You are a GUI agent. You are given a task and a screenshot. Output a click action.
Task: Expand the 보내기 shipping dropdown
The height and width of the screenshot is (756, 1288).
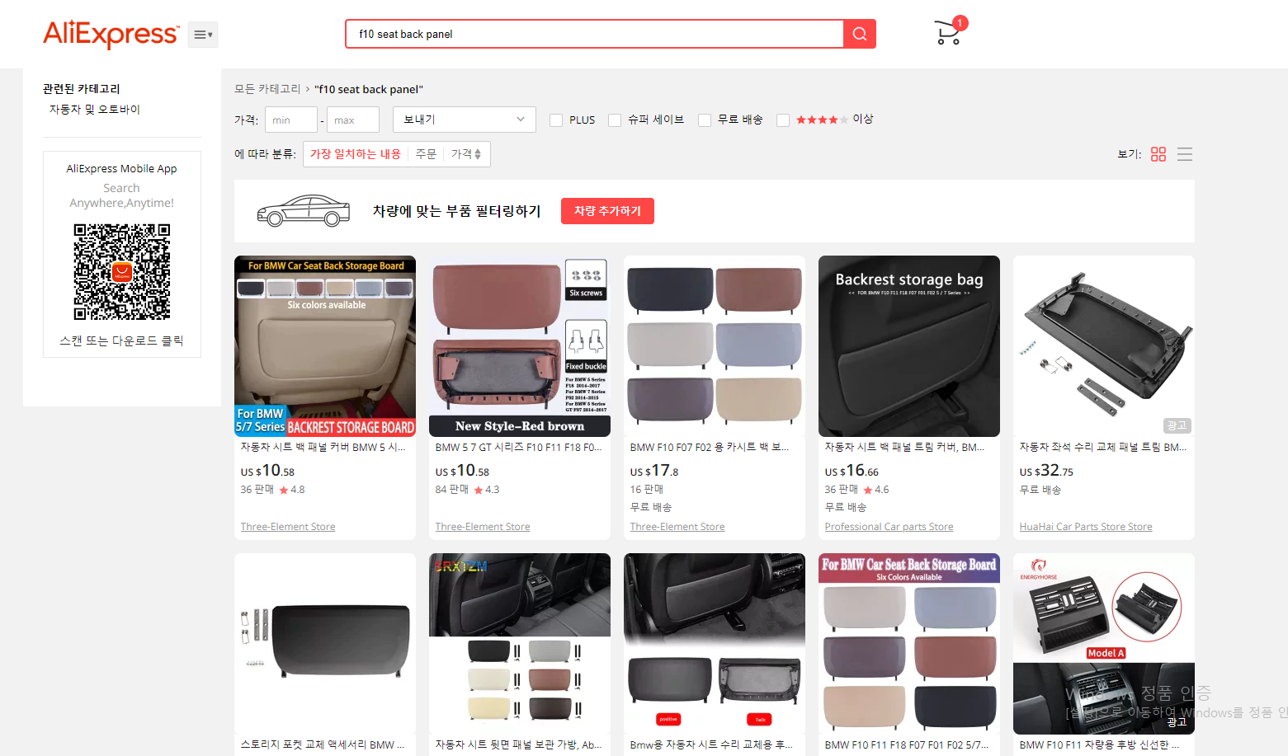(x=465, y=120)
